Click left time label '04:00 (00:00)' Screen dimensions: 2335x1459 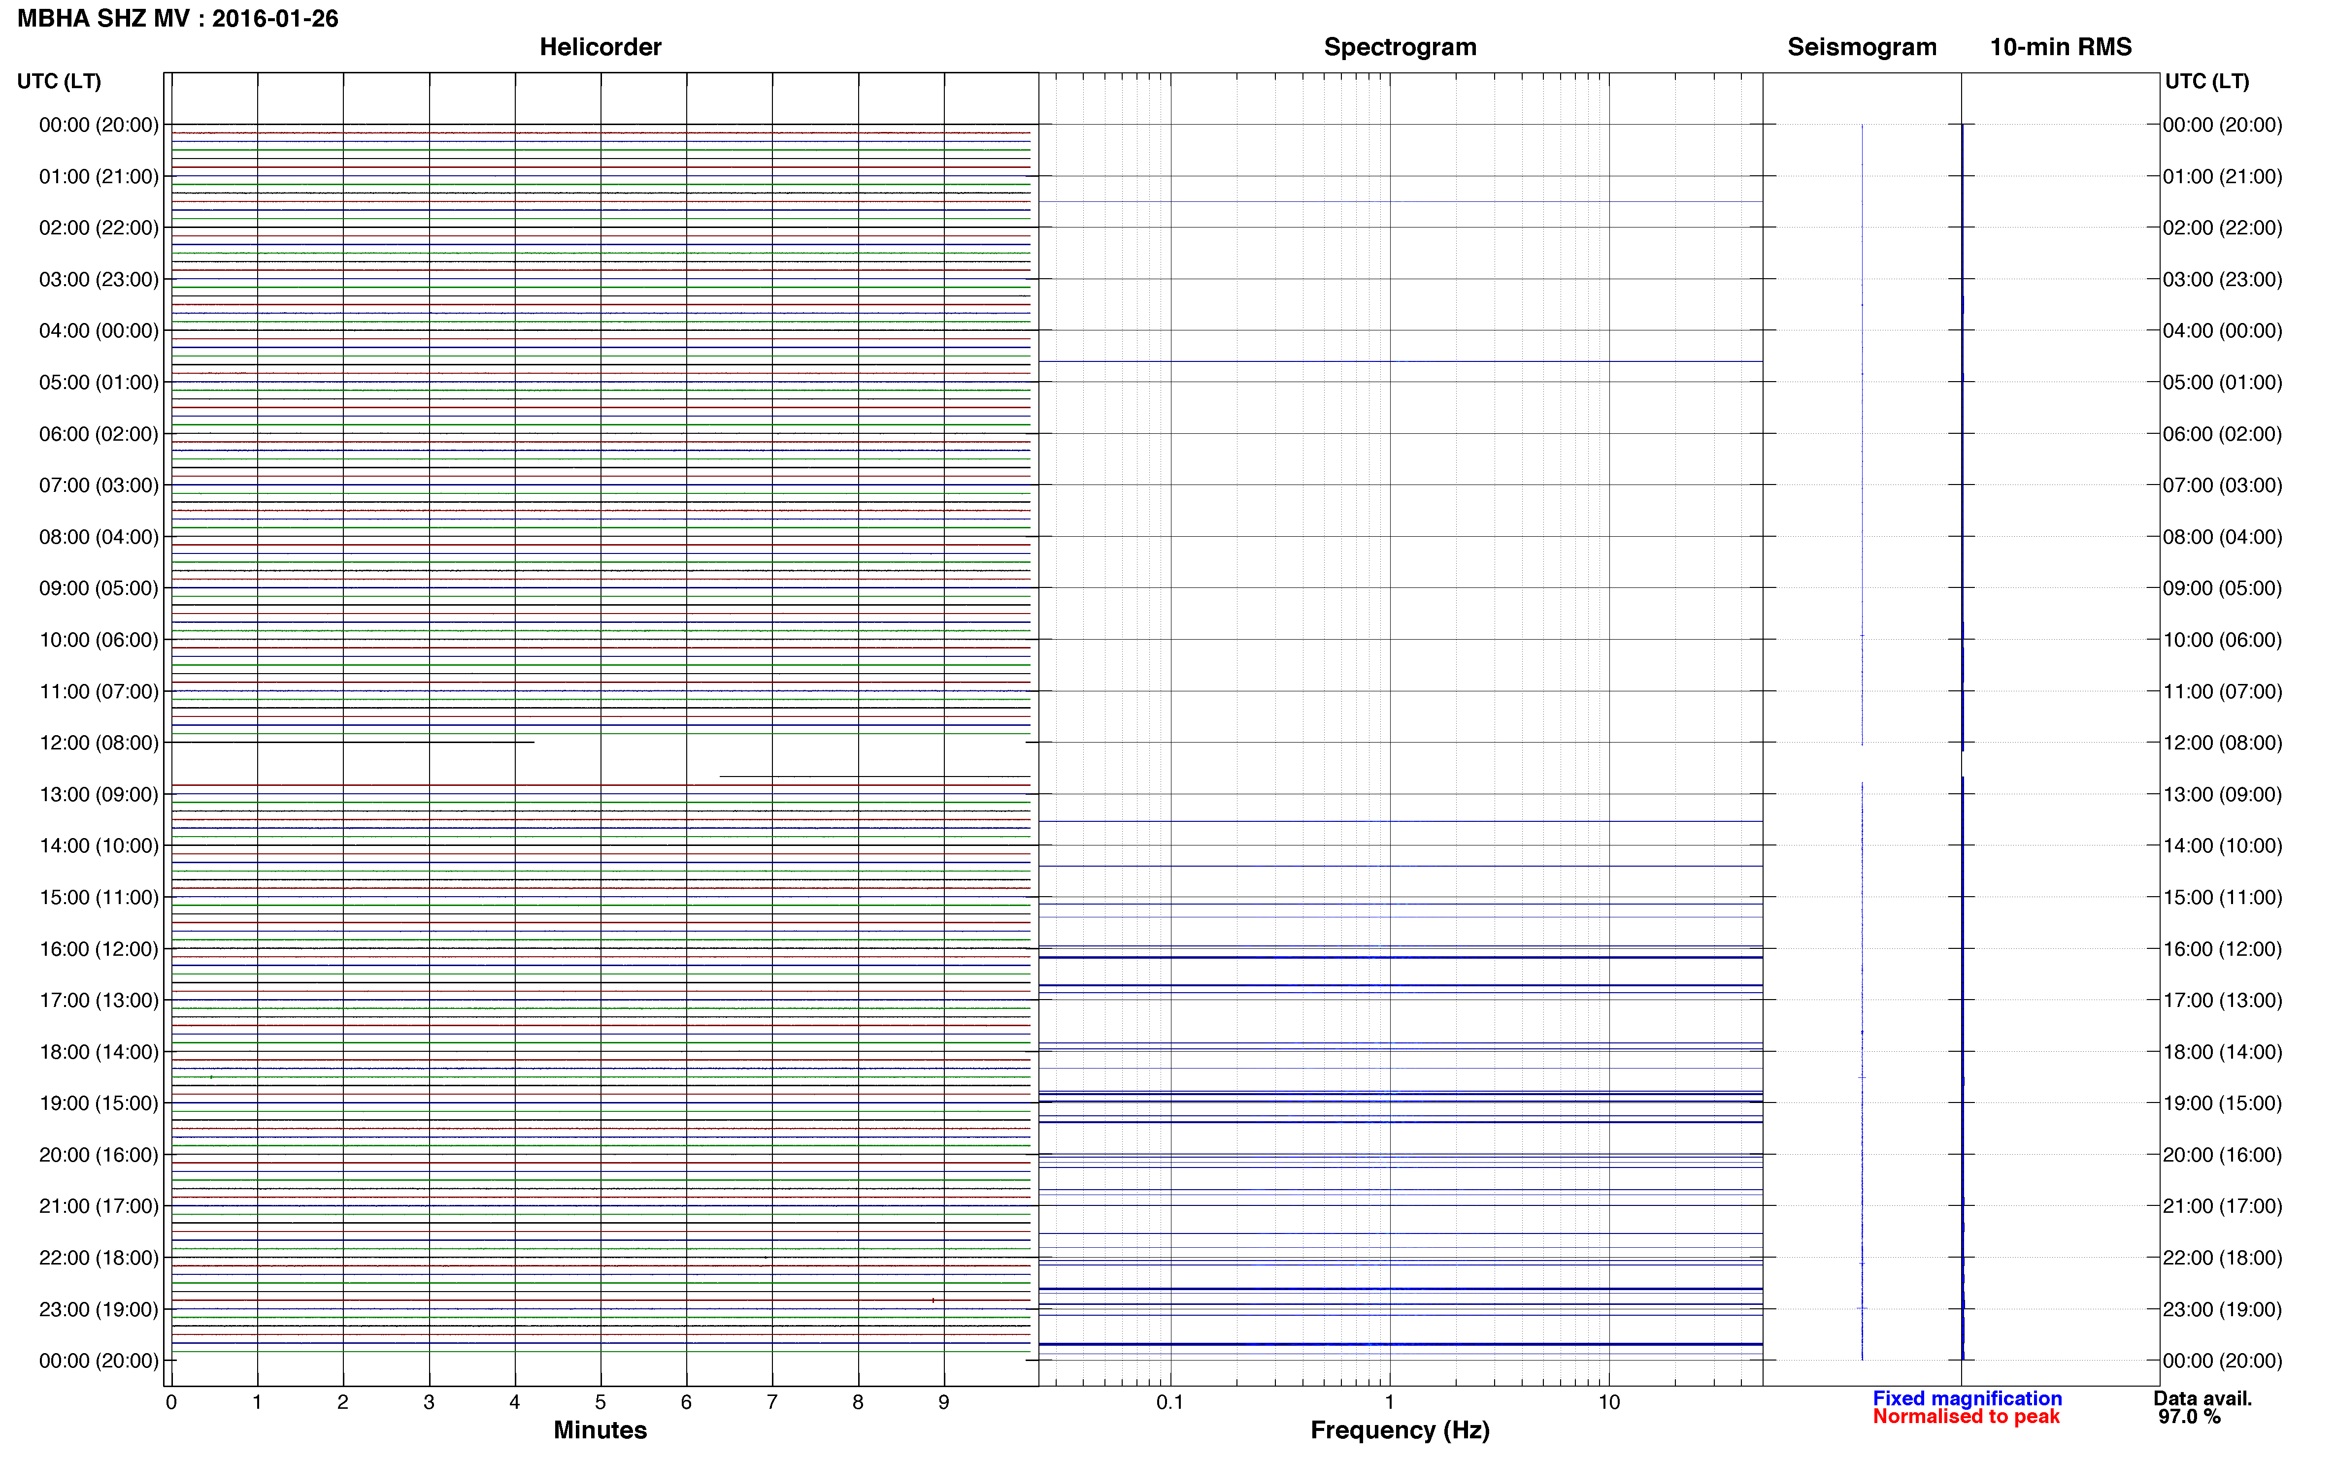coord(99,331)
